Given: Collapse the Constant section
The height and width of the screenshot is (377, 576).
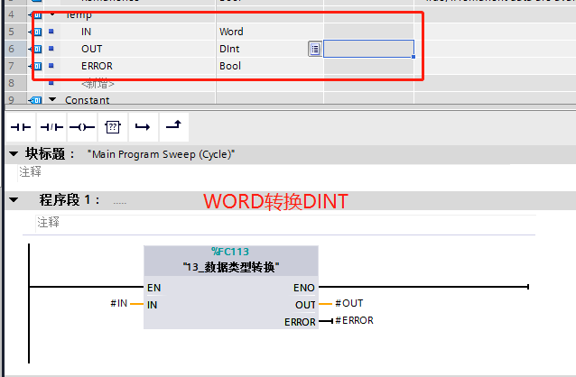Looking at the screenshot, I should (52, 99).
